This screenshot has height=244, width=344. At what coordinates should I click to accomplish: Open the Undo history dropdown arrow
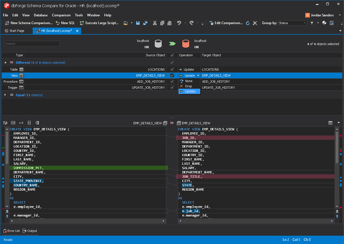pos(185,23)
